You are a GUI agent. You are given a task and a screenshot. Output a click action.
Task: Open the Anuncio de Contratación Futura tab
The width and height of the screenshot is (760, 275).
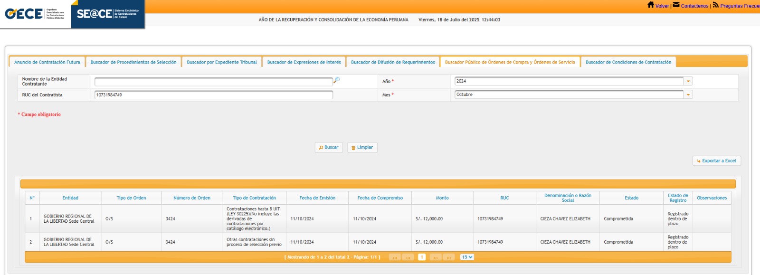point(47,62)
